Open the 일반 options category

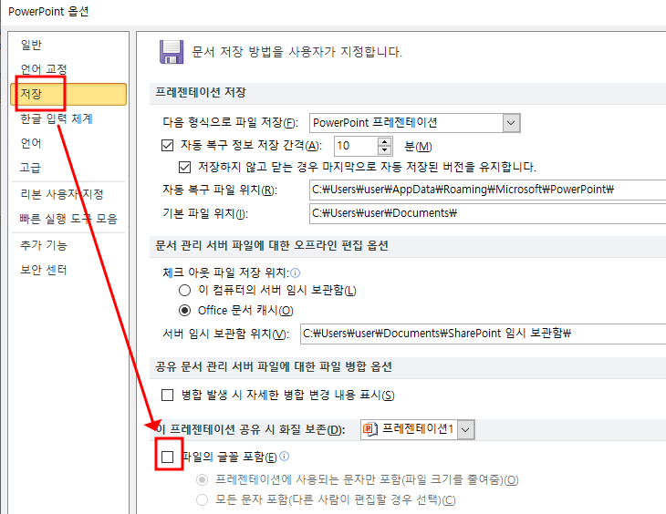click(31, 45)
